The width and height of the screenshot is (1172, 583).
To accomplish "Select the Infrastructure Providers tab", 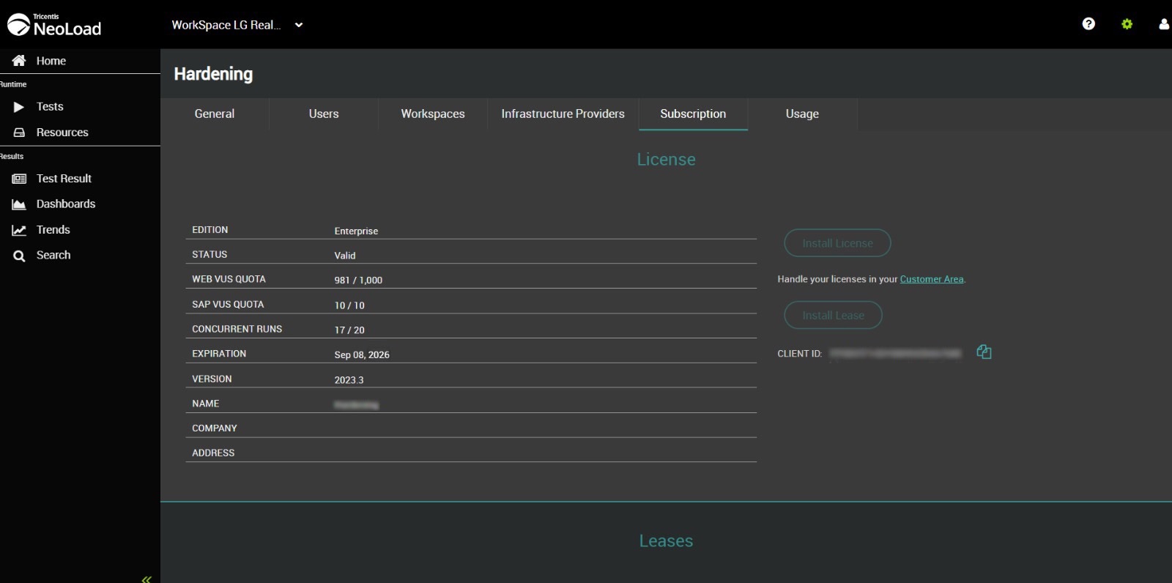I will pos(563,114).
